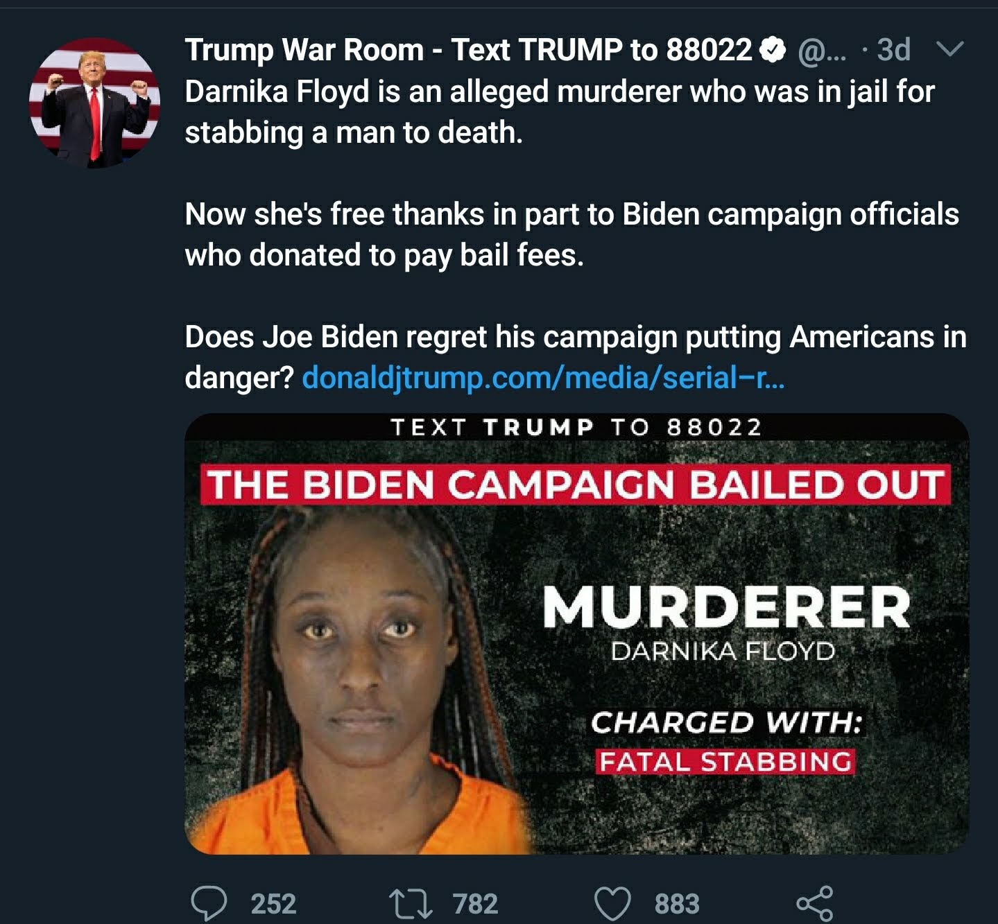Click the truncated @ username handle

click(x=823, y=51)
